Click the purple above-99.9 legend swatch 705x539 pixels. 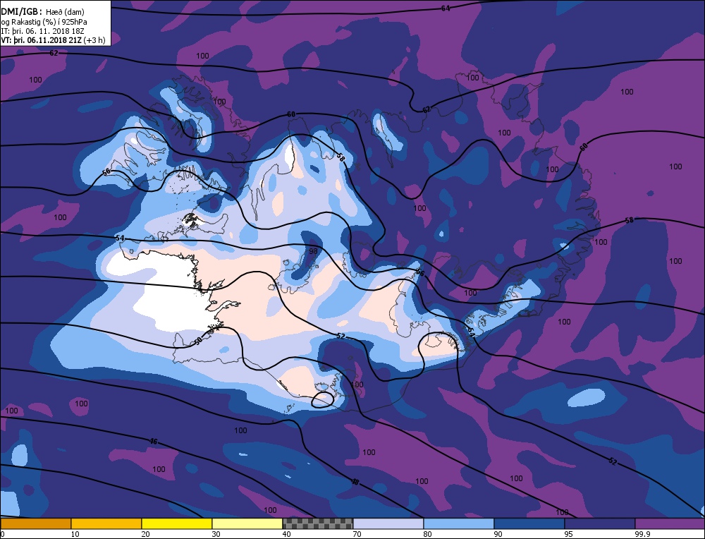tap(670, 523)
